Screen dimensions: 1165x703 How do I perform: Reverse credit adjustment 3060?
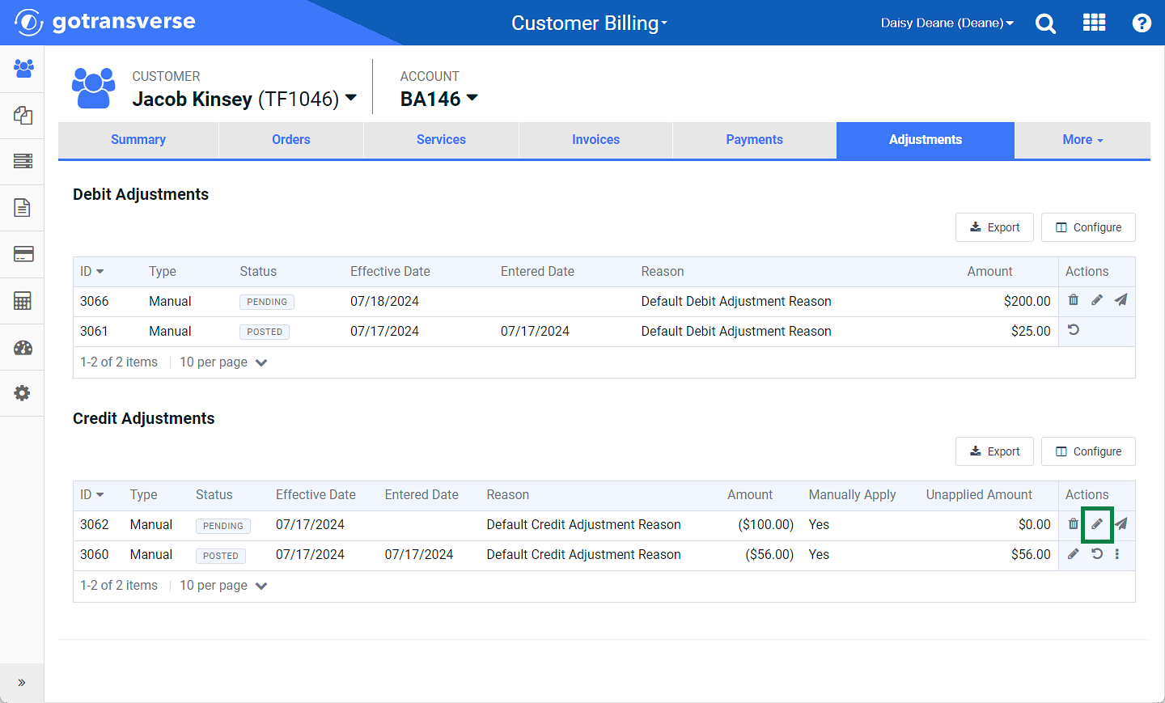click(1097, 554)
